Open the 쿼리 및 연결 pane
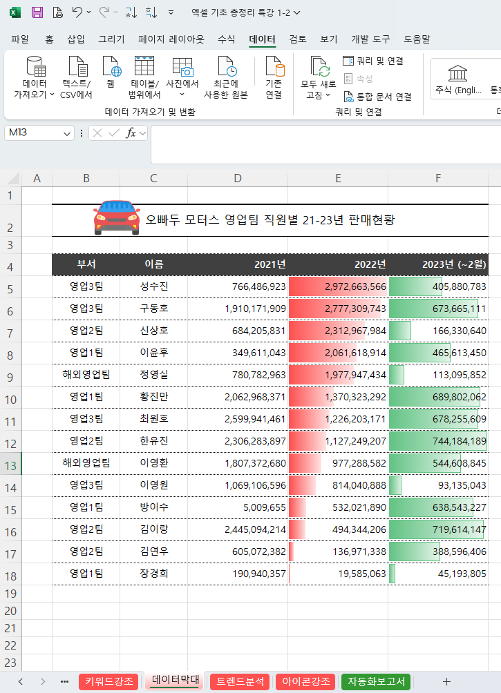501x693 pixels. [374, 61]
